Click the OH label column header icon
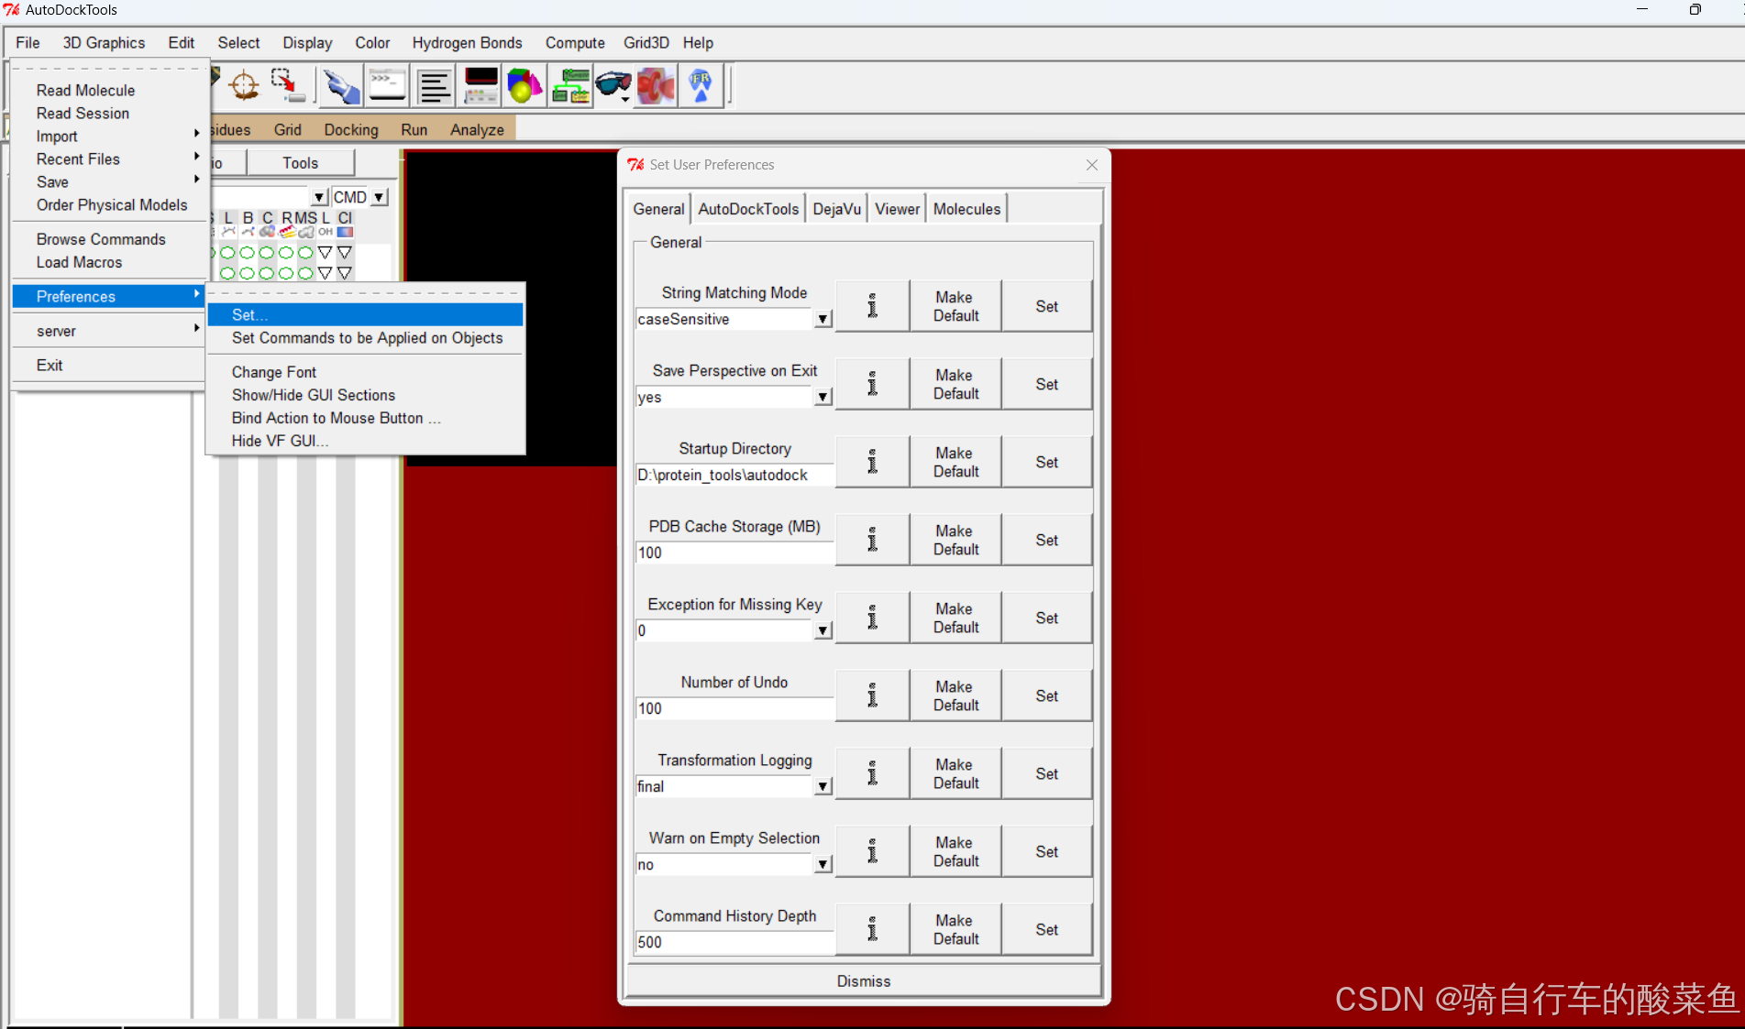The image size is (1745, 1029). pos(326,233)
